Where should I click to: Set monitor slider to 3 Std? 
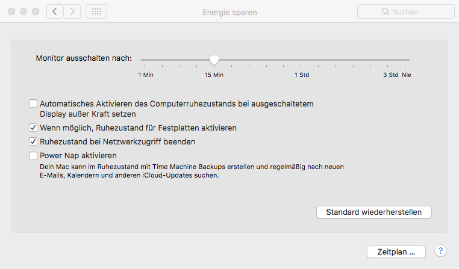(390, 60)
